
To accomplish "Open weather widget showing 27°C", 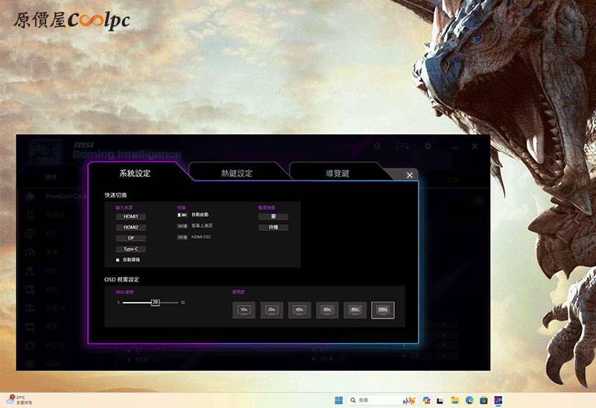I will coord(20,400).
